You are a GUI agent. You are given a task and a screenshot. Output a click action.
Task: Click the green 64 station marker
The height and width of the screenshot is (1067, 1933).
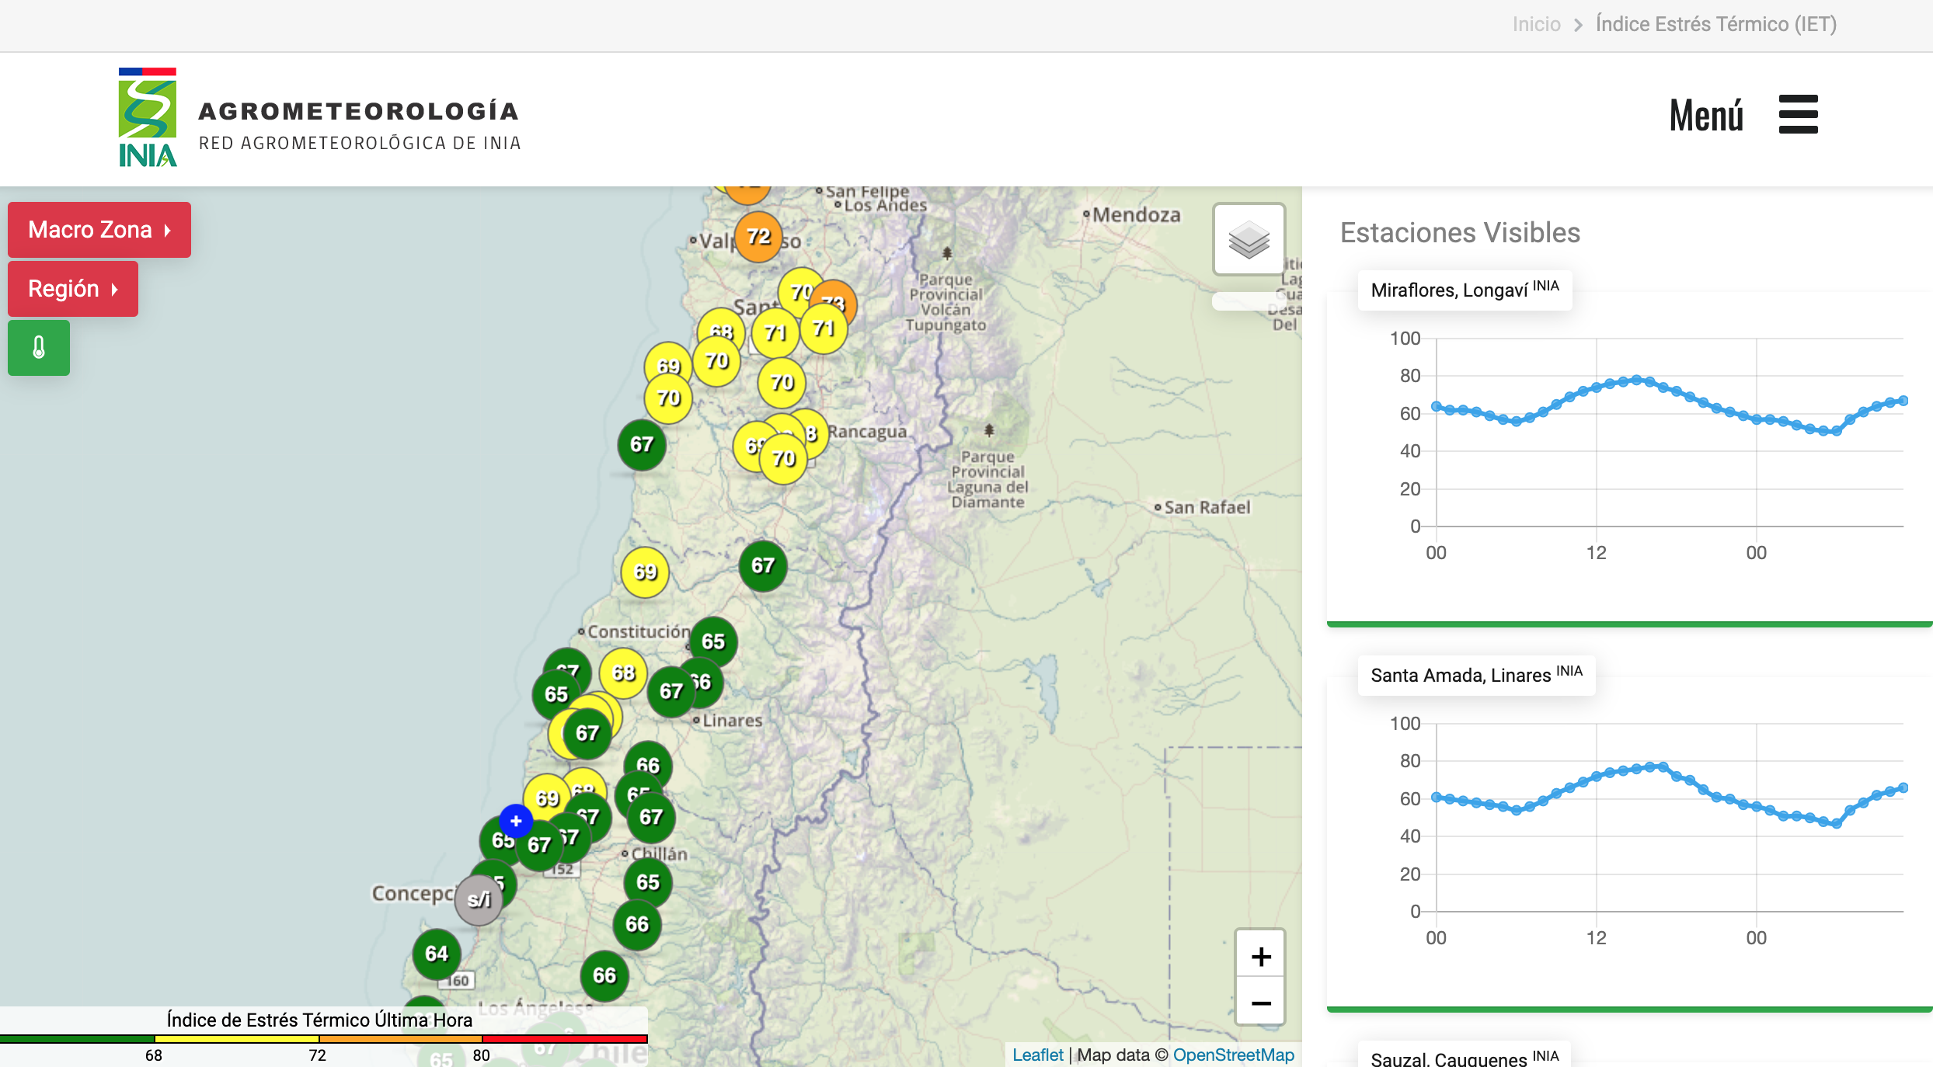437,954
